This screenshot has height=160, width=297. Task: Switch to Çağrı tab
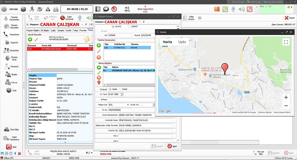(53, 30)
